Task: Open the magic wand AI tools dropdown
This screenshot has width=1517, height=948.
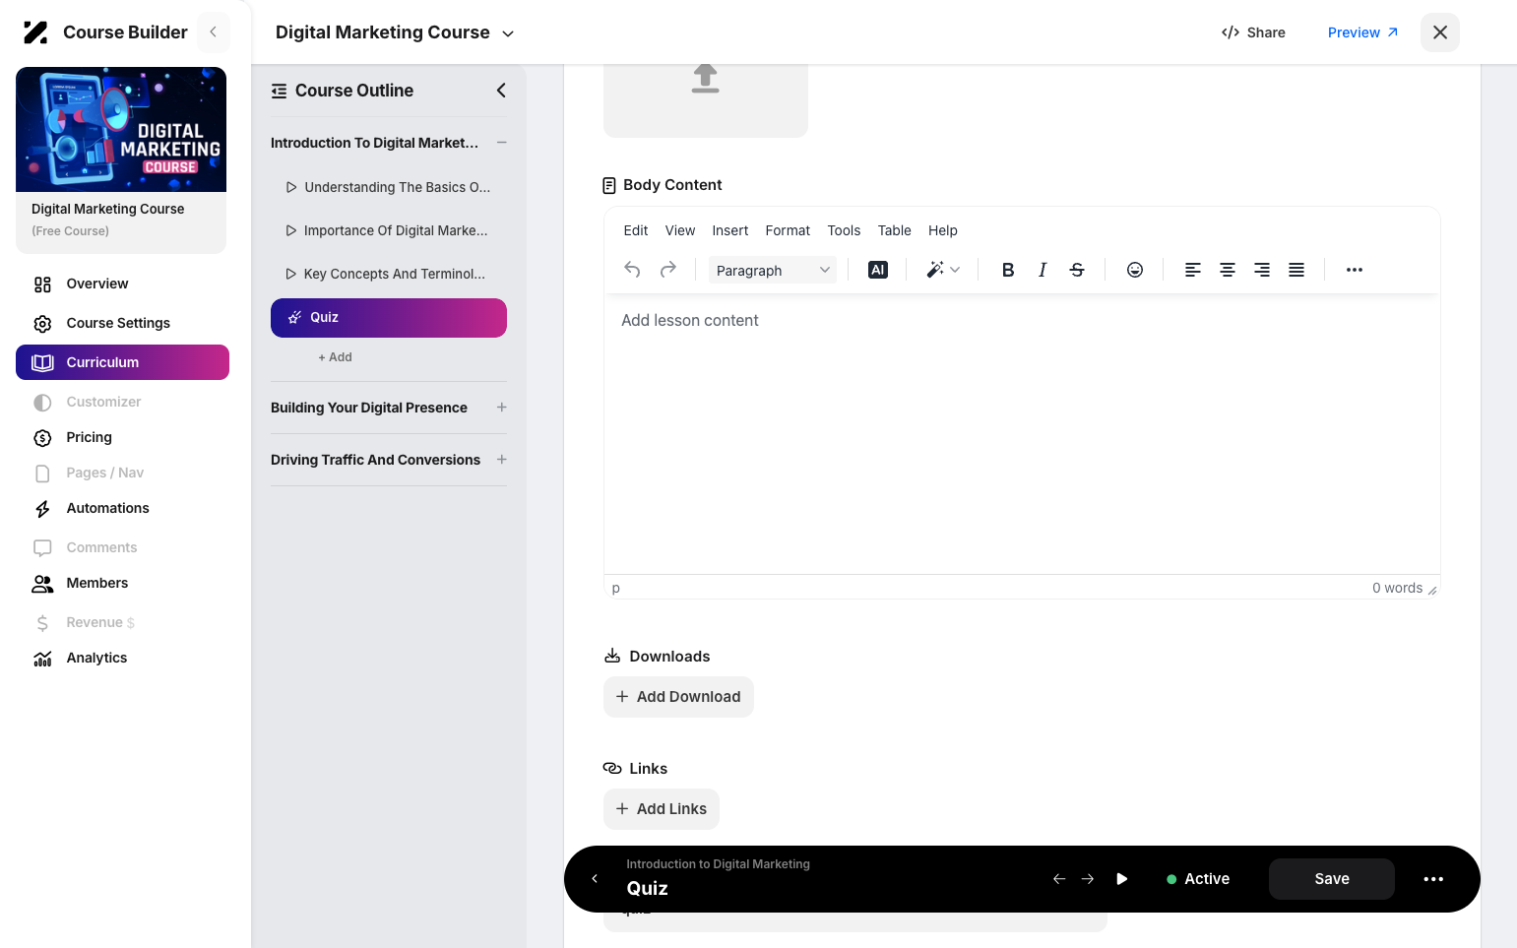Action: point(943,270)
